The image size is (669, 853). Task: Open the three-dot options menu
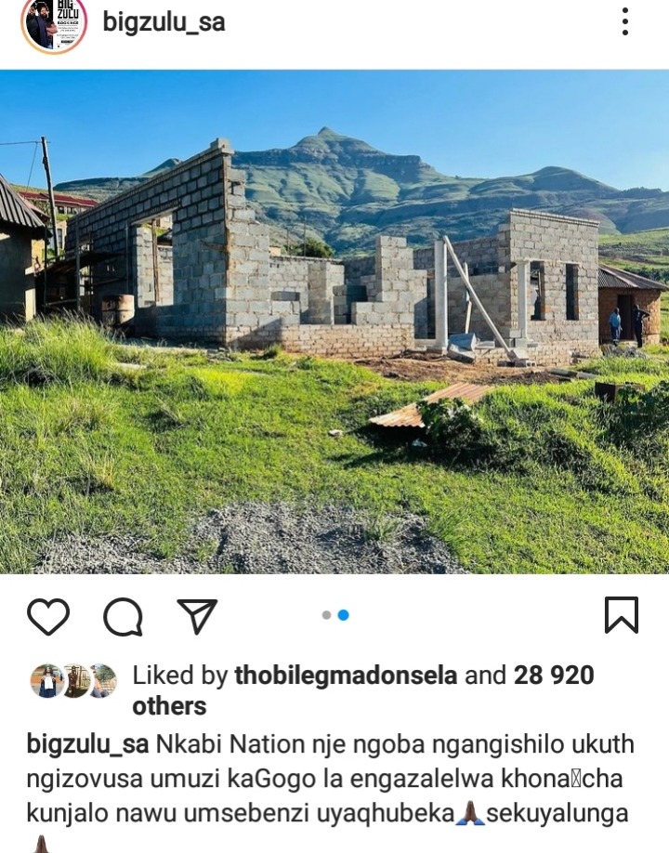point(625,21)
